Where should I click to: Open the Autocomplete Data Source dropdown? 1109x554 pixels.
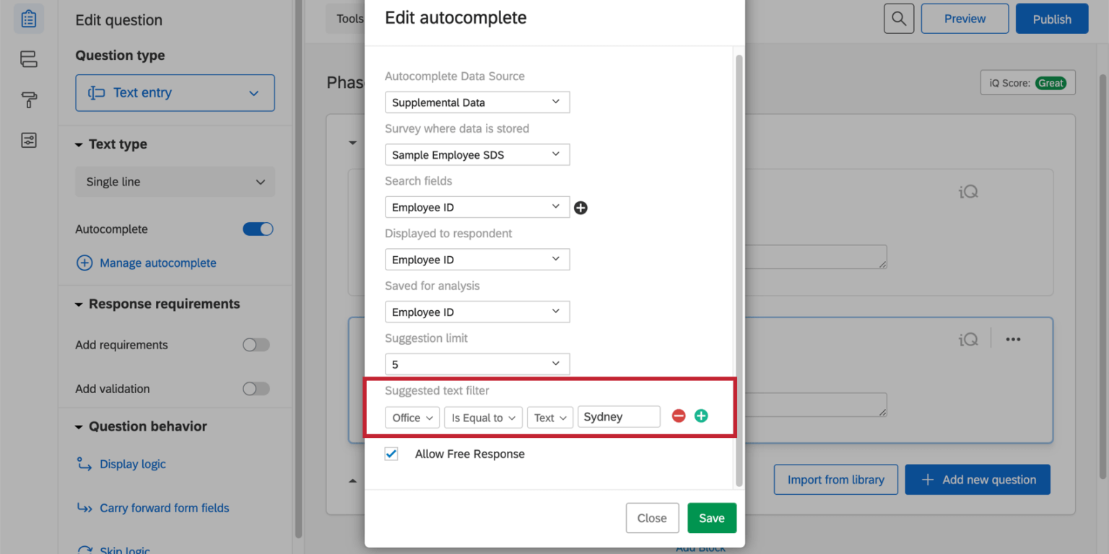point(477,102)
